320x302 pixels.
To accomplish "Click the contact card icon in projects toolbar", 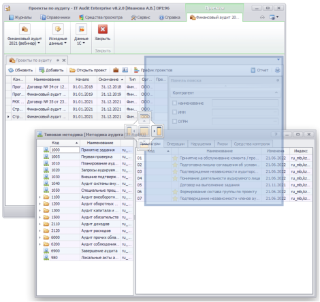I will click(x=125, y=70).
